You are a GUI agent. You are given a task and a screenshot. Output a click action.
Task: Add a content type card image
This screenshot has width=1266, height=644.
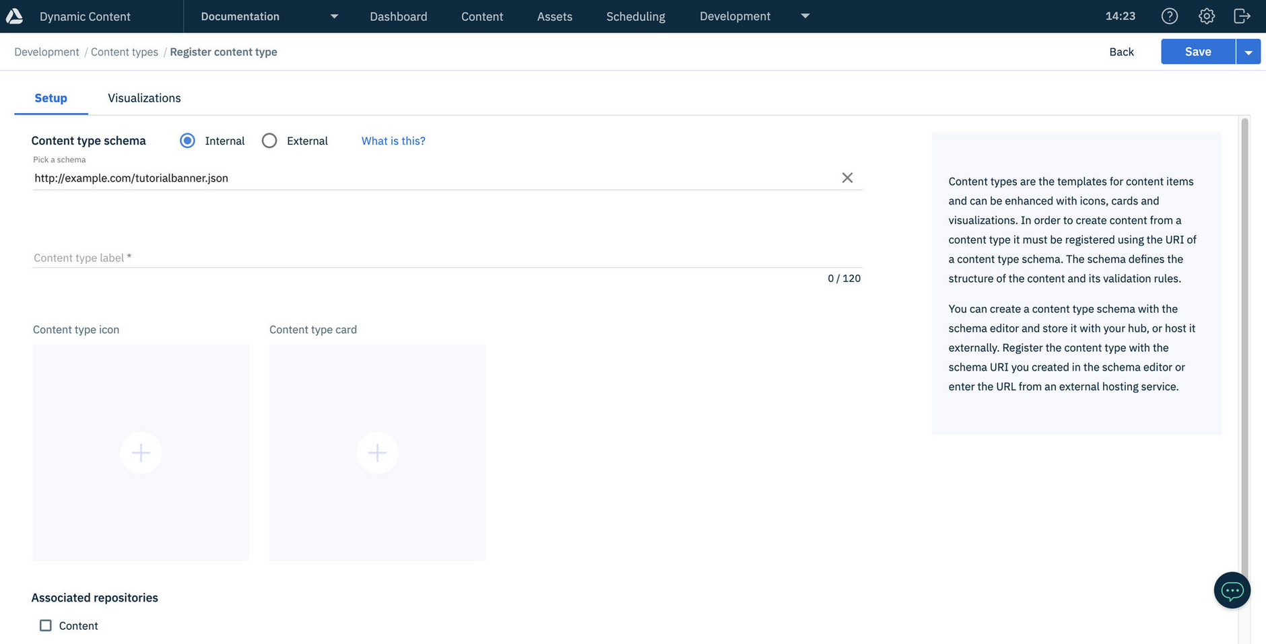coord(377,453)
